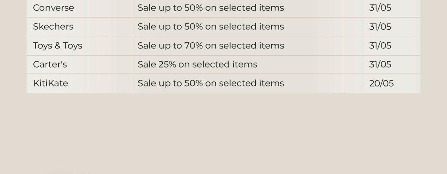Click the 20/05 date in KitiKate row
Viewport: 447px width, 174px height.
coord(382,83)
